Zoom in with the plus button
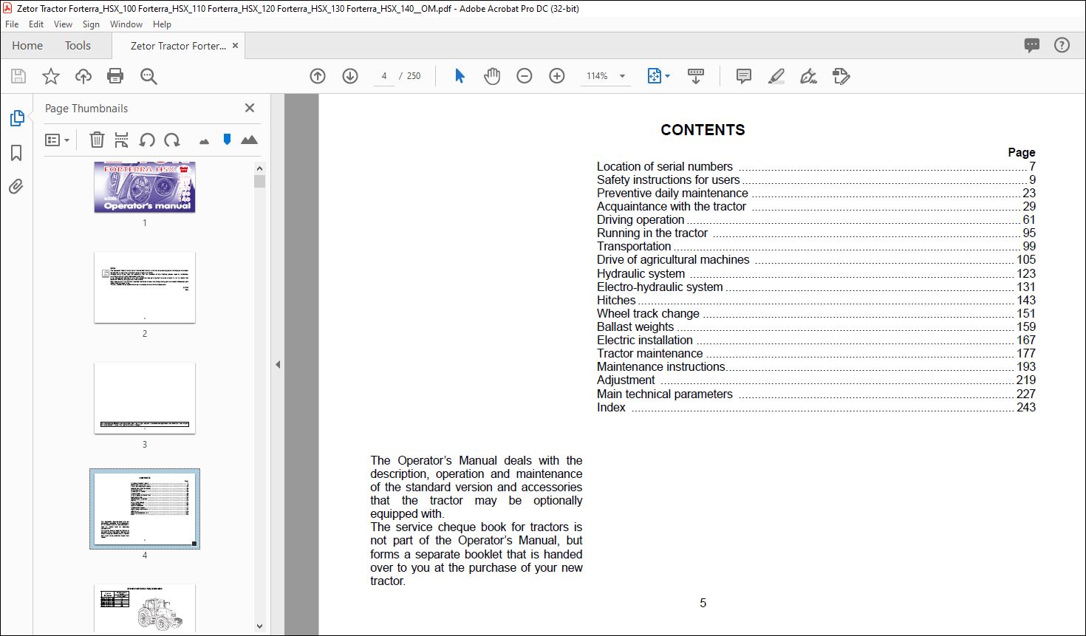This screenshot has width=1086, height=636. [x=557, y=76]
